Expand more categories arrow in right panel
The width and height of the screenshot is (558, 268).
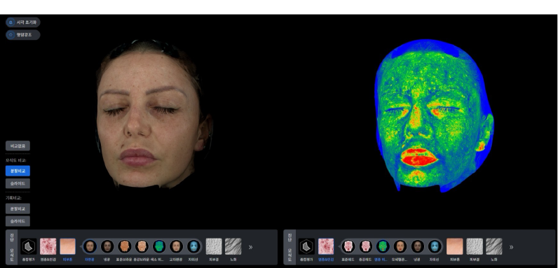click(x=511, y=247)
